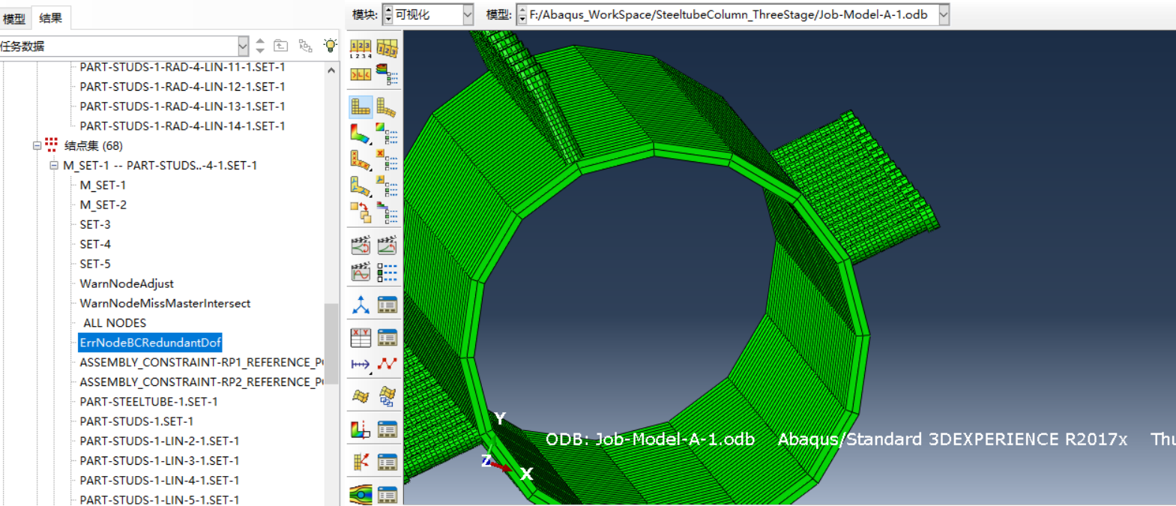Select ALL NODES in the tree

pyautogui.click(x=115, y=323)
